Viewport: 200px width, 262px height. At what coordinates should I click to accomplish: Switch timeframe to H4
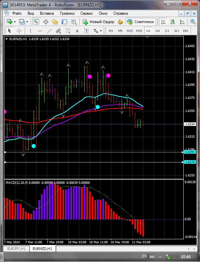157,31
